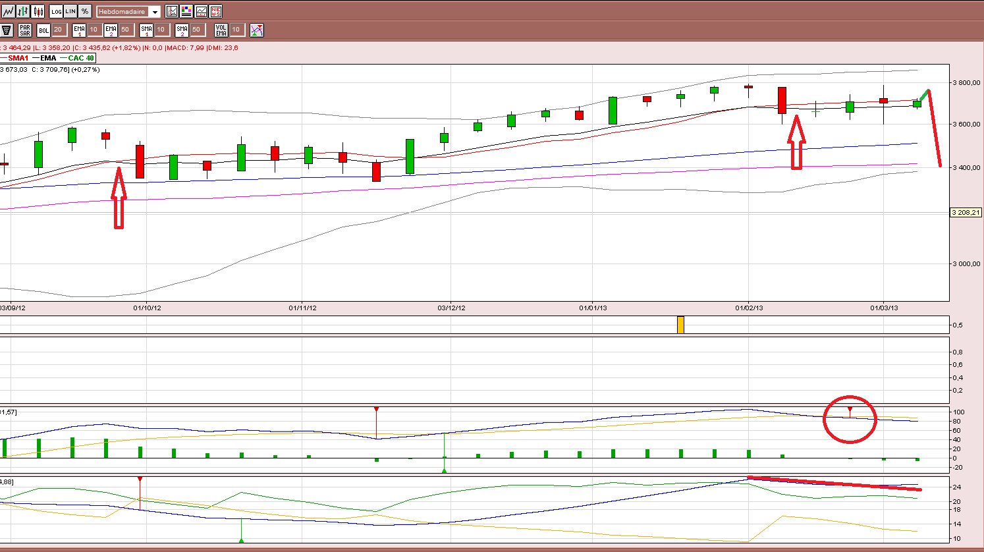Click the 03/12/12 date label
The image size is (984, 552).
[x=452, y=308]
